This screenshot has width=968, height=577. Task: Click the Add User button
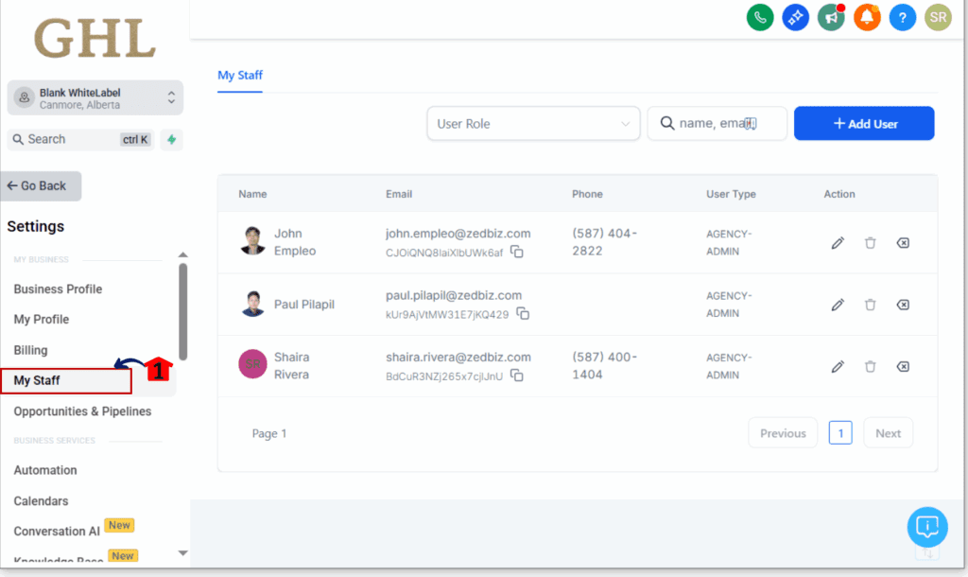coord(864,124)
